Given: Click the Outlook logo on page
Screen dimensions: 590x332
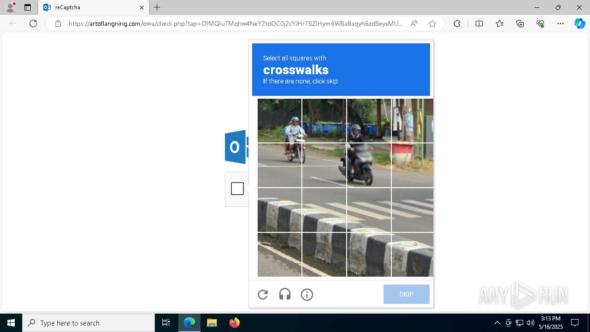Looking at the screenshot, I should tap(236, 147).
